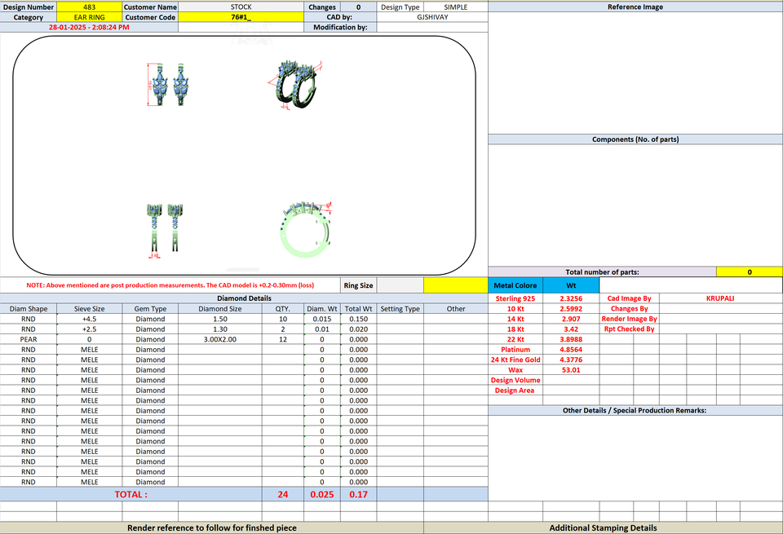Click the Gem Type column header
783x534 pixels.
tap(150, 309)
